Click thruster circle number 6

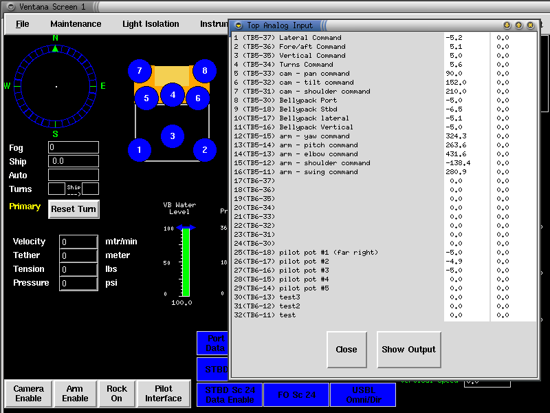(x=198, y=98)
